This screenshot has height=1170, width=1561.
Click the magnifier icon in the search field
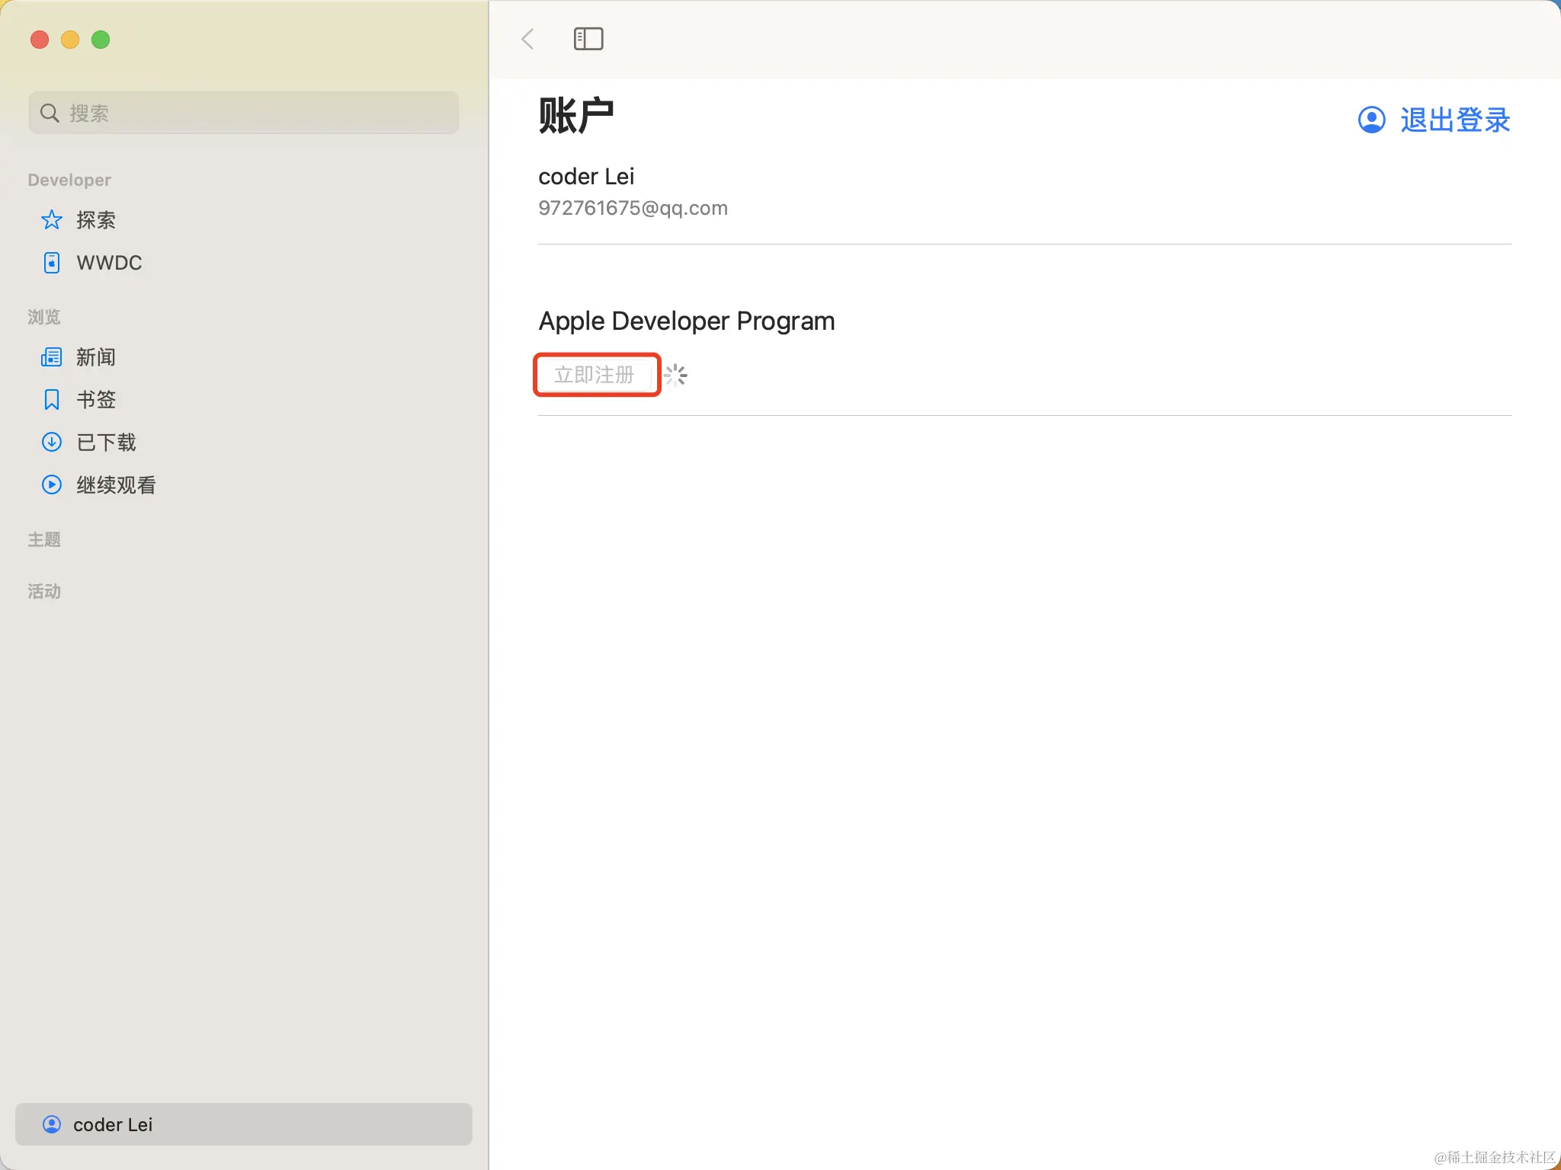(x=50, y=113)
